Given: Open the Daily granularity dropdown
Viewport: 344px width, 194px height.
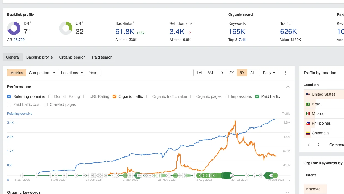Looking at the screenshot, I should (x=269, y=73).
